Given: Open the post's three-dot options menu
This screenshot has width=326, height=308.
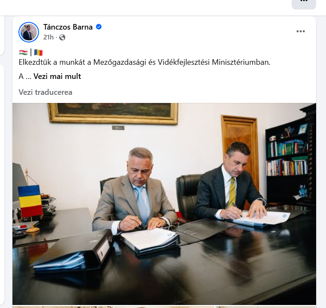Looking at the screenshot, I should [300, 31].
